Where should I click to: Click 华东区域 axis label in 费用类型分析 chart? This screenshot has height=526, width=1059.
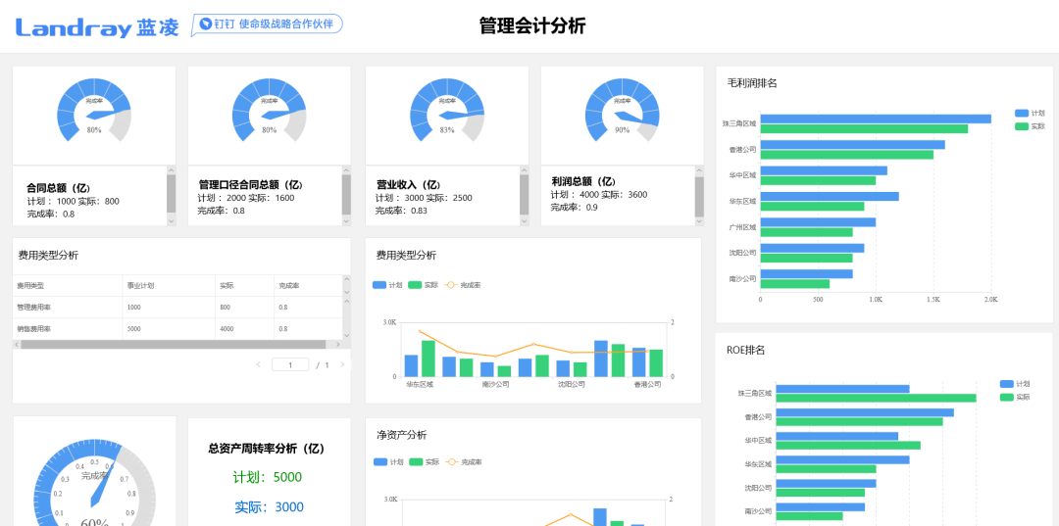pyautogui.click(x=420, y=384)
